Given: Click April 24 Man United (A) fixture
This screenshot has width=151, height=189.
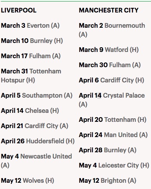Looking at the screenshot, I should click(113, 135).
